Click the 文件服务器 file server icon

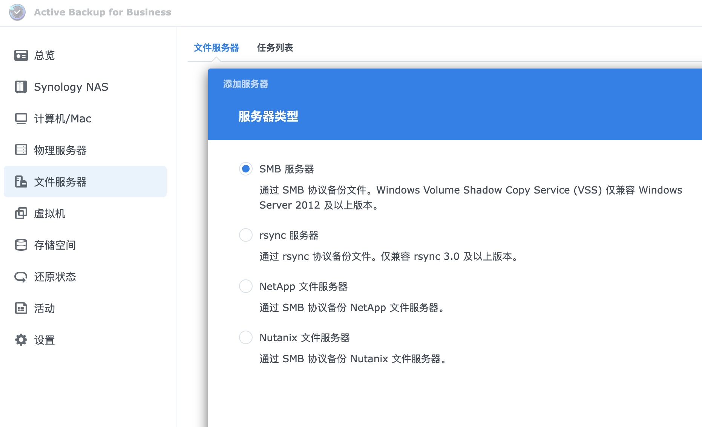21,181
